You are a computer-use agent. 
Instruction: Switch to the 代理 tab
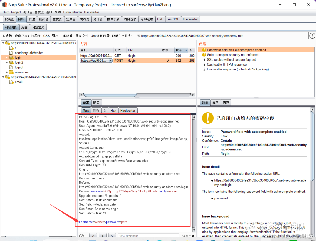(32, 19)
